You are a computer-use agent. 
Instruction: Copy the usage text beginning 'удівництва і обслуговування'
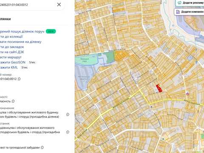click(68, 132)
